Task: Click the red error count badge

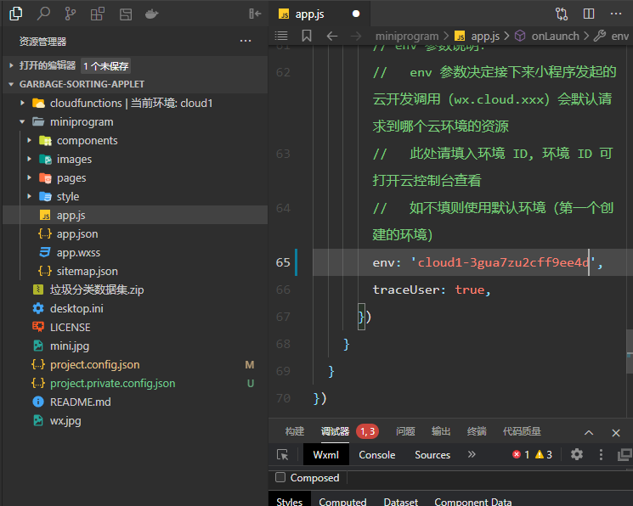Action: tap(521, 455)
